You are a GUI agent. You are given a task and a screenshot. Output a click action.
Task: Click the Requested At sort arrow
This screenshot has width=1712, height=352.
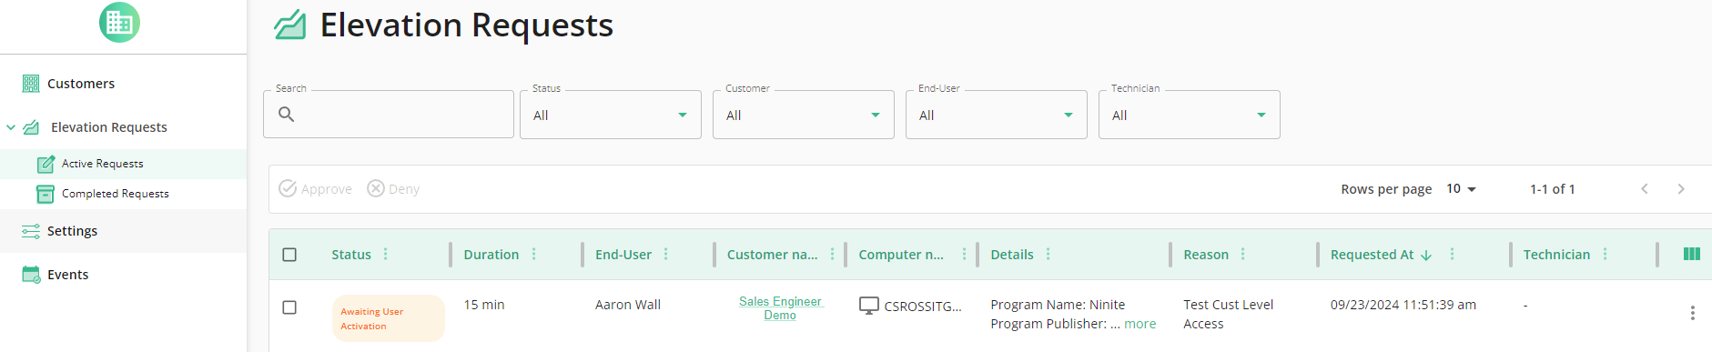click(x=1426, y=256)
